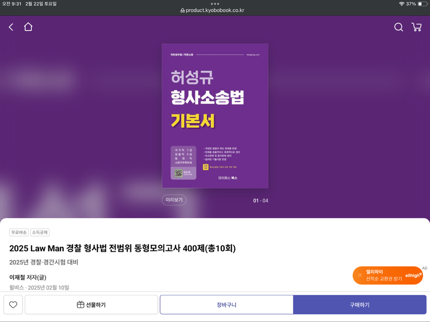Tap the three dots at top center
Viewport: 430px width, 322px height.
tap(215, 4)
